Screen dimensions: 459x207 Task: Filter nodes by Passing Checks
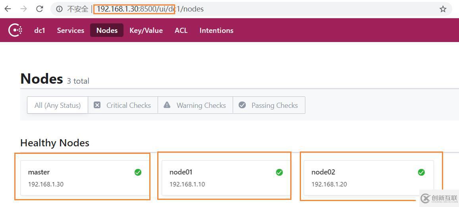tap(269, 105)
